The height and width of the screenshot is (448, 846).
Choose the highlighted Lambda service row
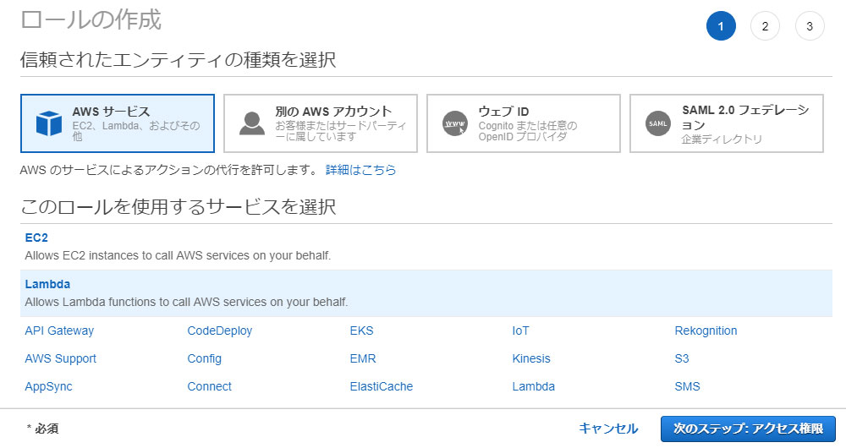[426, 293]
